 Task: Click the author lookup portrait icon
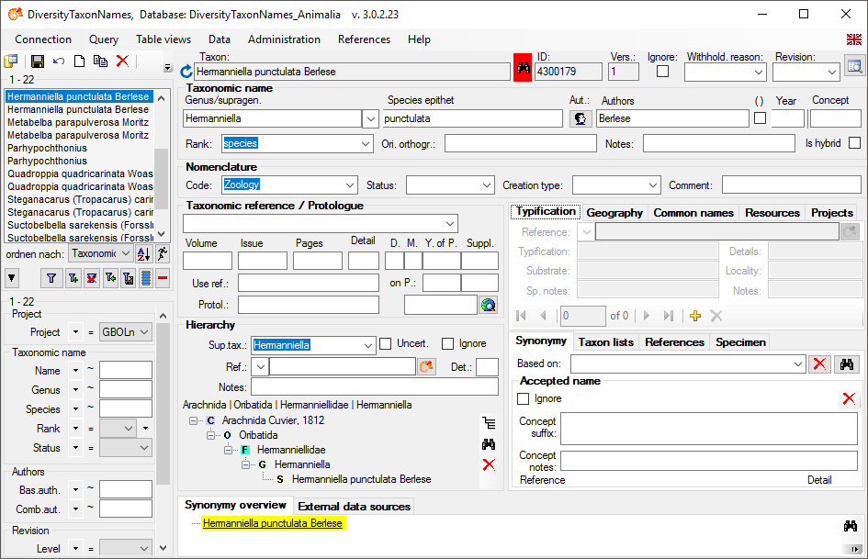(x=581, y=118)
